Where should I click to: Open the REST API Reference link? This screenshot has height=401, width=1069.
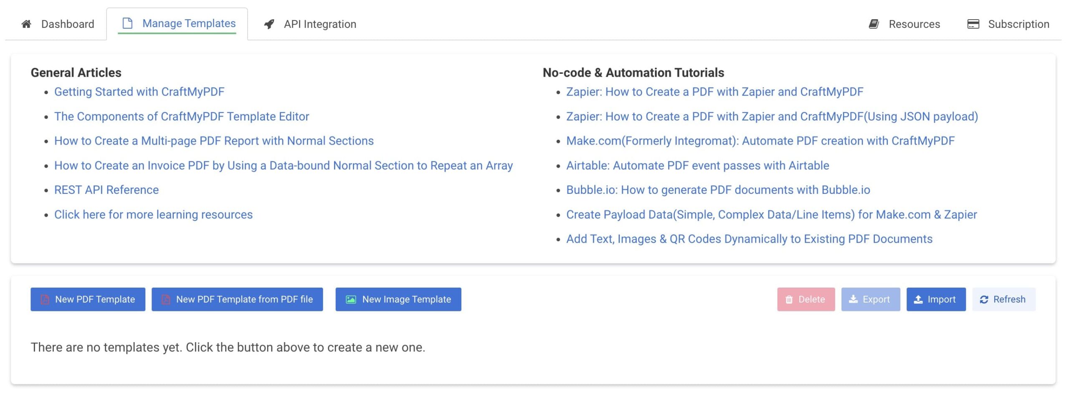106,190
